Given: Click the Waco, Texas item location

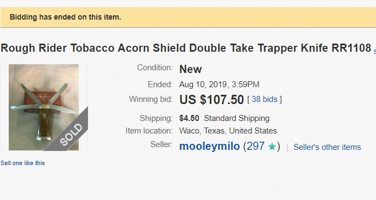Looking at the screenshot, I should point(228,131).
